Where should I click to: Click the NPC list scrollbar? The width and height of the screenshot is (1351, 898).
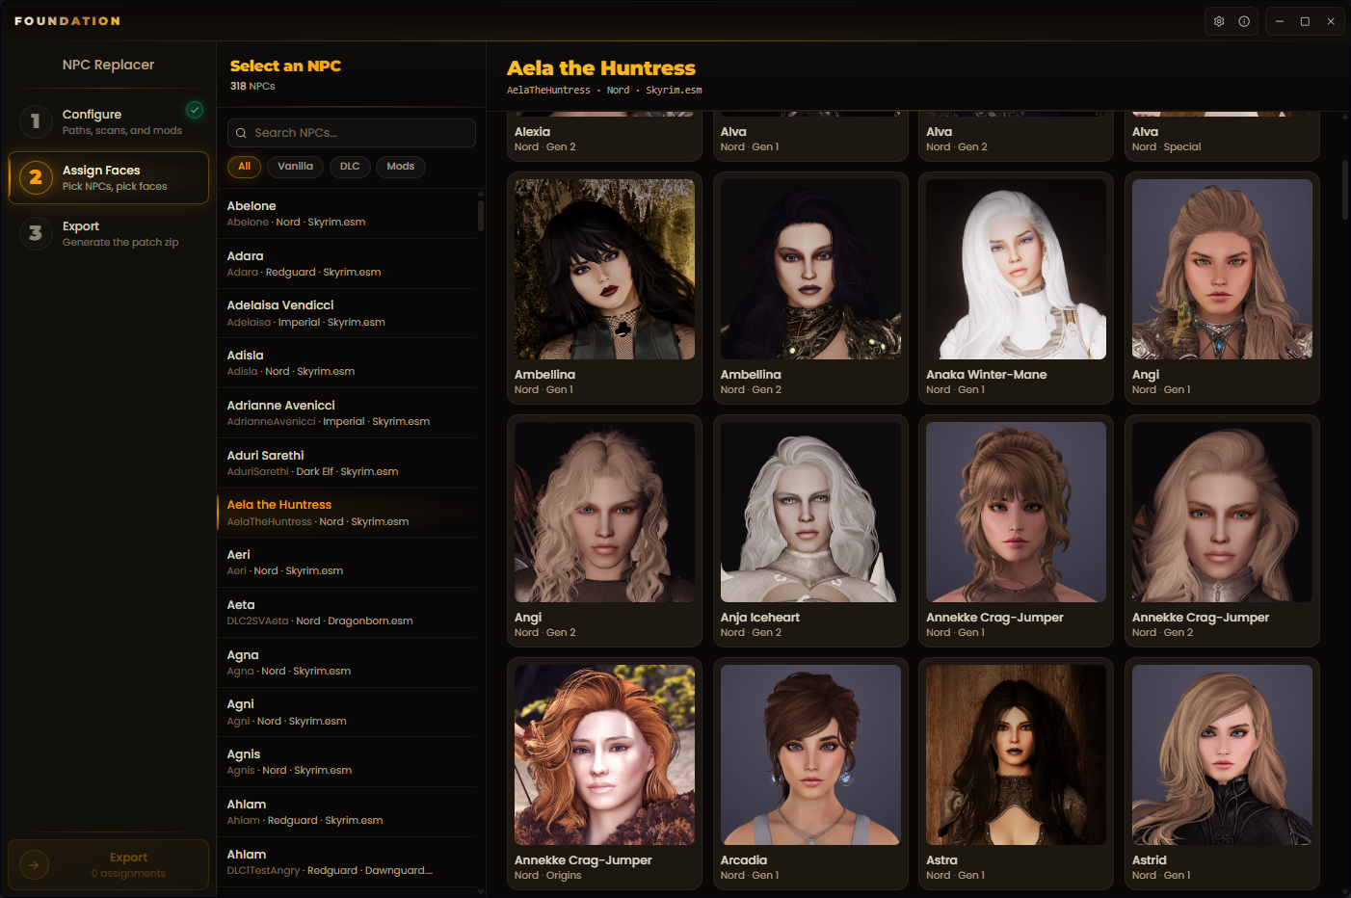click(480, 214)
